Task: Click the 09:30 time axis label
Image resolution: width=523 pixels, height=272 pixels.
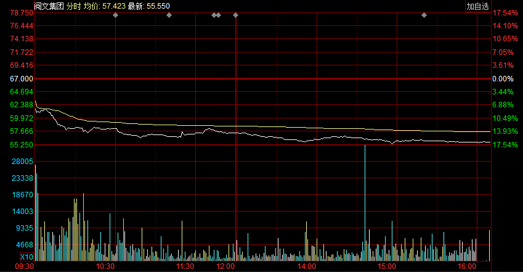Action: 25,266
